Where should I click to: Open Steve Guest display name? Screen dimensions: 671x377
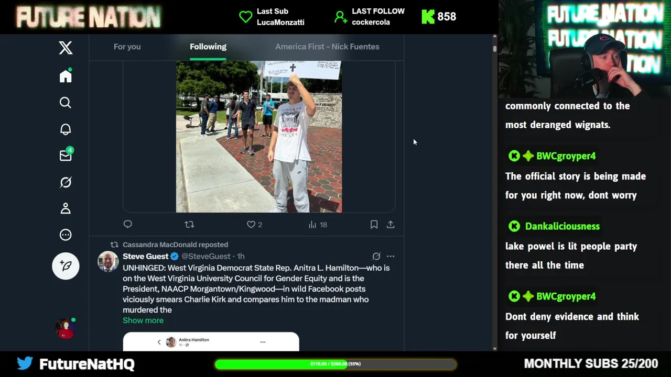coord(145,256)
